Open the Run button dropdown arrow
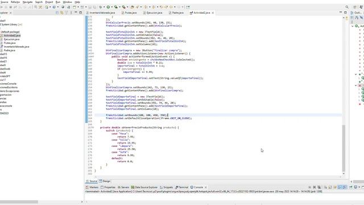 111,7
